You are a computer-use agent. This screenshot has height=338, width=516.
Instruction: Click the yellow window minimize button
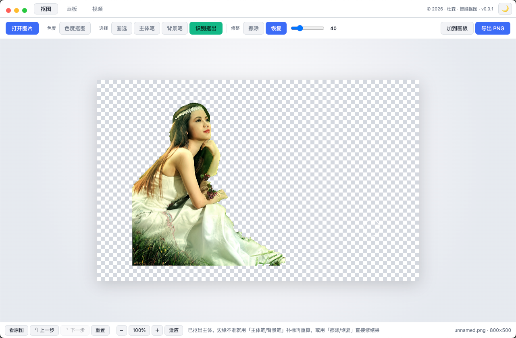[17, 10]
